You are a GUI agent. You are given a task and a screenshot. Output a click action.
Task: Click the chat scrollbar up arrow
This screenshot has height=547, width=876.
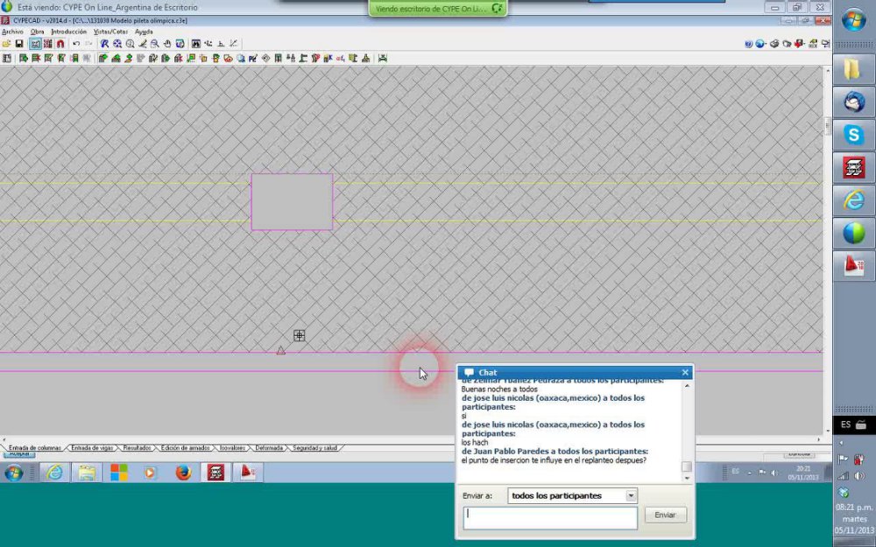tap(687, 386)
